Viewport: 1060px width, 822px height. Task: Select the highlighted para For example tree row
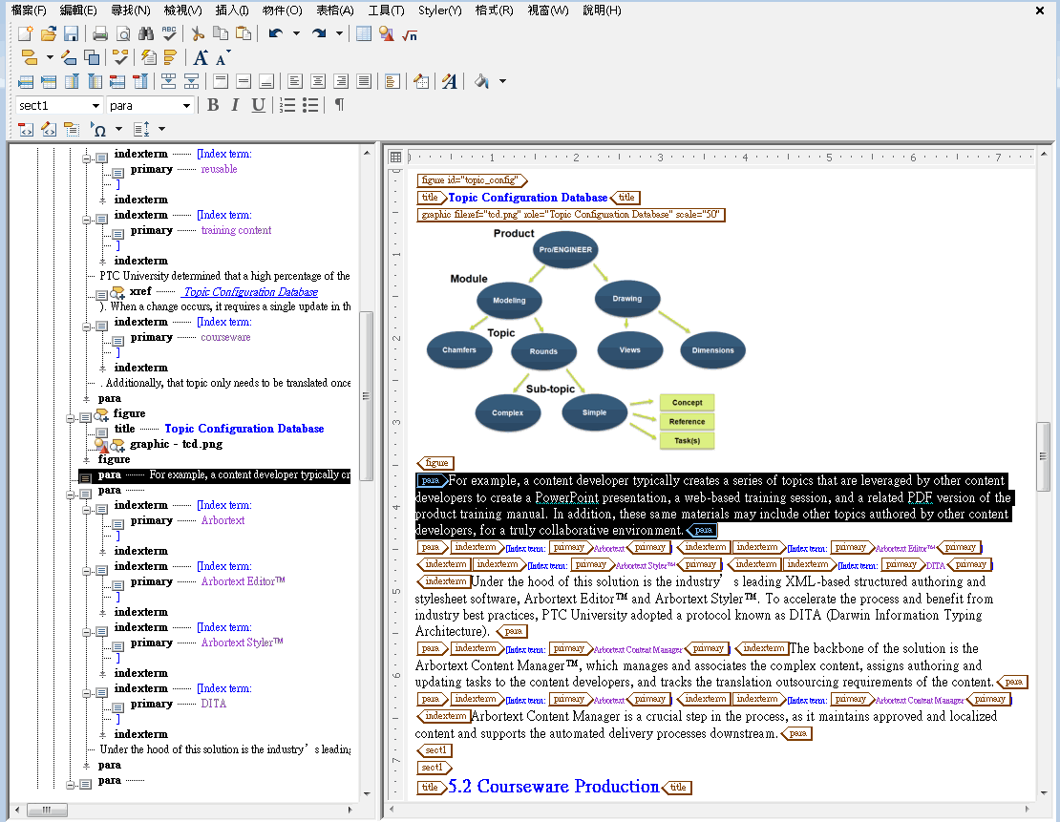pos(214,474)
